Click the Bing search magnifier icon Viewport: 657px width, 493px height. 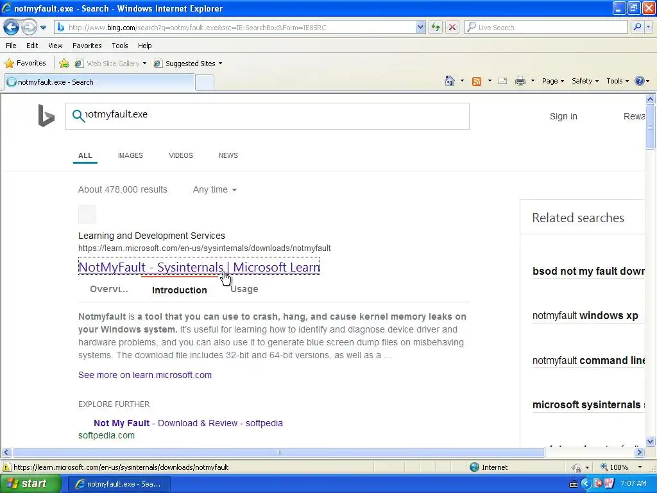point(78,116)
